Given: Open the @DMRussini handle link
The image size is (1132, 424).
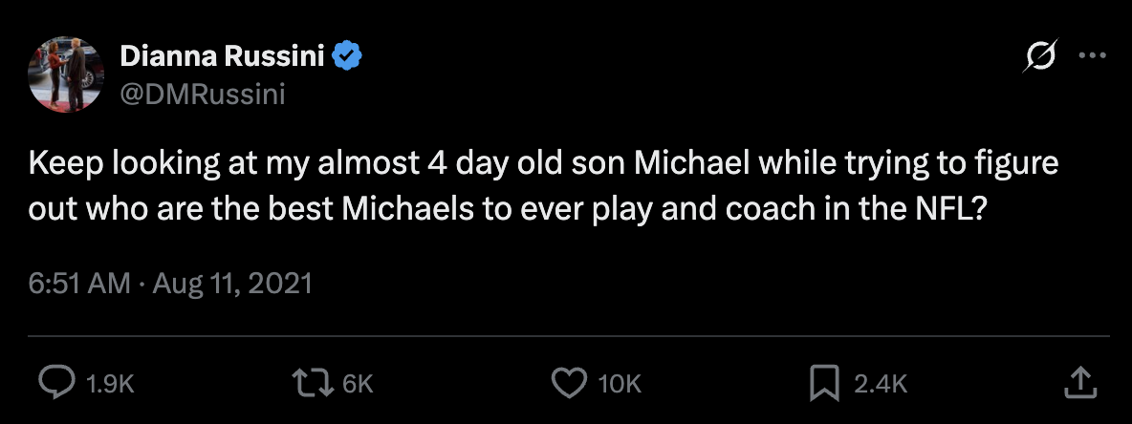Looking at the screenshot, I should (203, 95).
